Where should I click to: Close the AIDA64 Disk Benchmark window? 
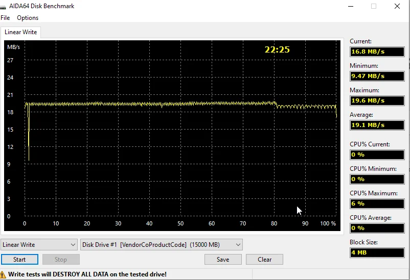(397, 6)
